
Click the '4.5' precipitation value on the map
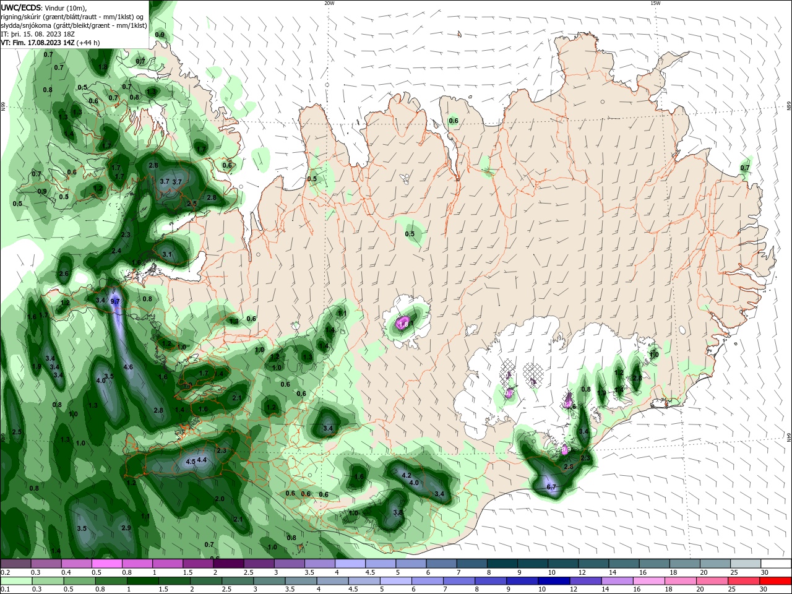[x=191, y=462]
